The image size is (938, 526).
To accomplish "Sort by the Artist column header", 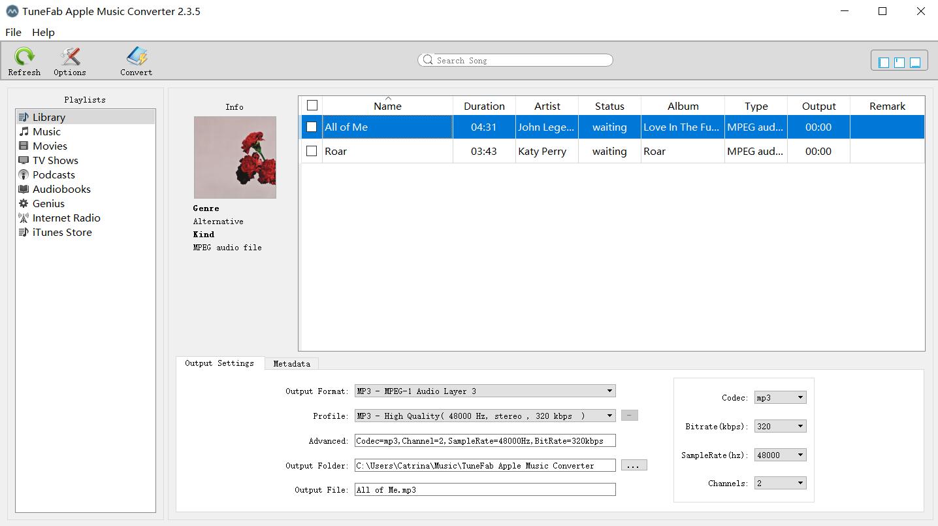I will point(547,106).
